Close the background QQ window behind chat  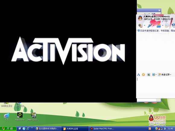point(159,11)
